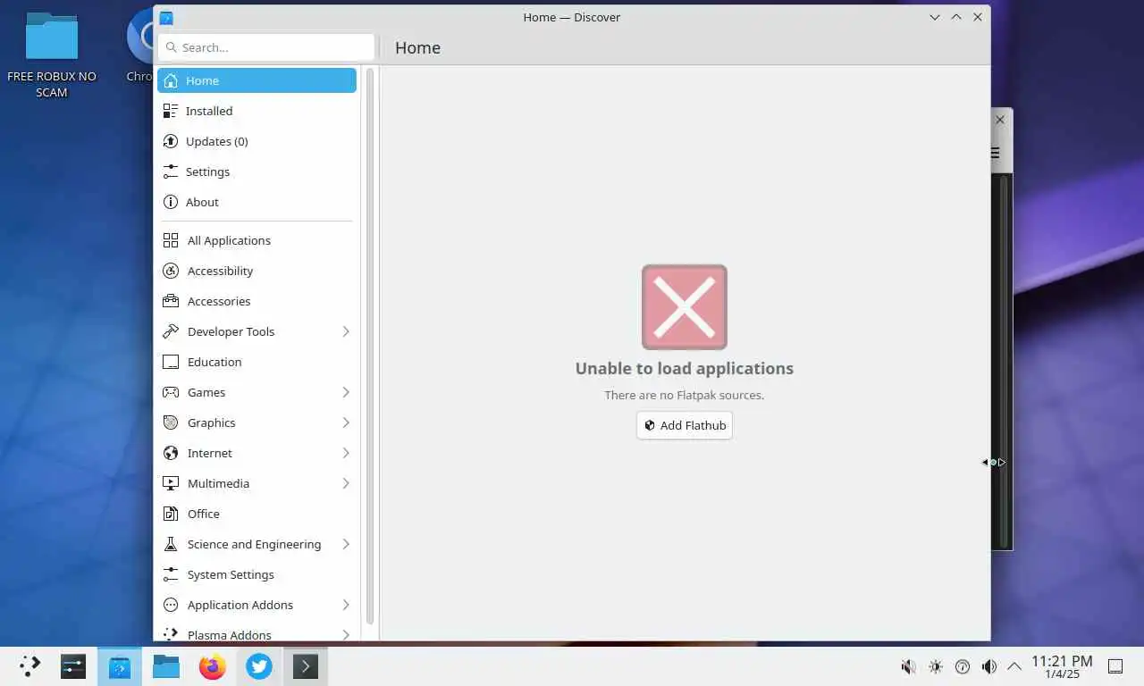Select the Education category

[x=257, y=362]
